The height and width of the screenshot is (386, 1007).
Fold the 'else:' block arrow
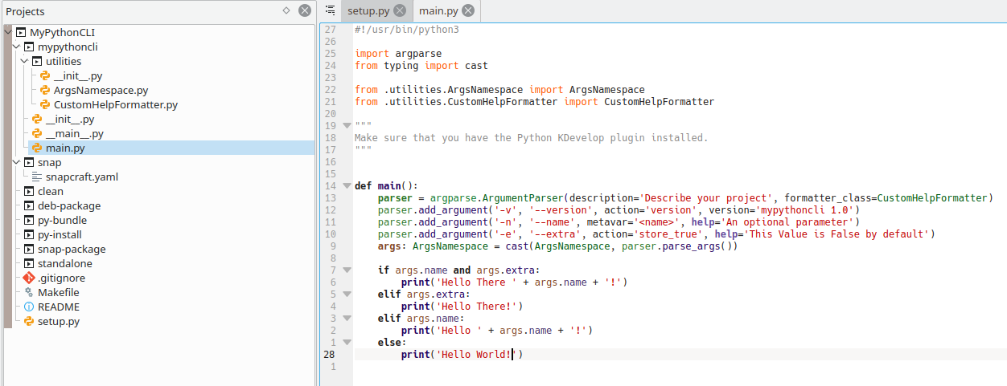(346, 343)
